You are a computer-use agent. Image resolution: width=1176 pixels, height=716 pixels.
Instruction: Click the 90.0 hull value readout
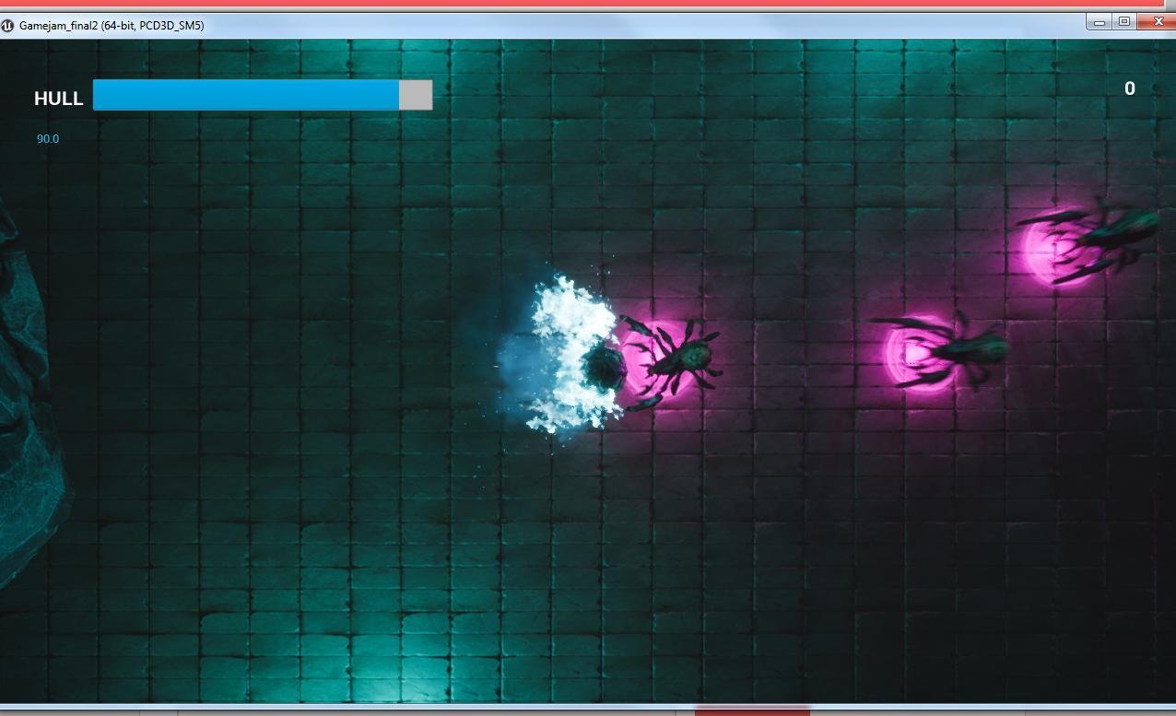point(48,139)
